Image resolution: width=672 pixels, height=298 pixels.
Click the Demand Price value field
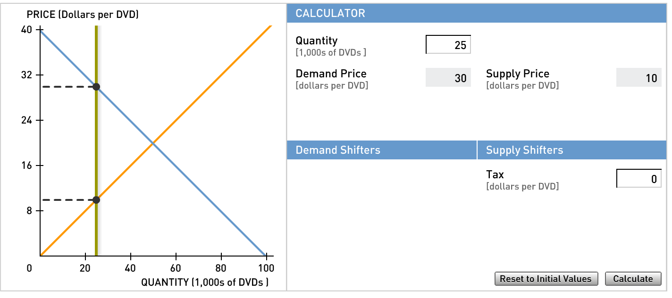coord(448,78)
